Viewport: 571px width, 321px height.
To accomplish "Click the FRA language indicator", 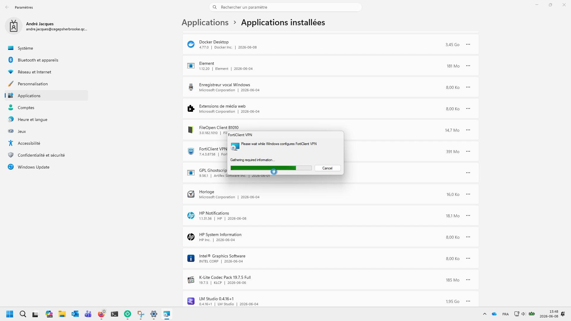I will click(x=505, y=314).
